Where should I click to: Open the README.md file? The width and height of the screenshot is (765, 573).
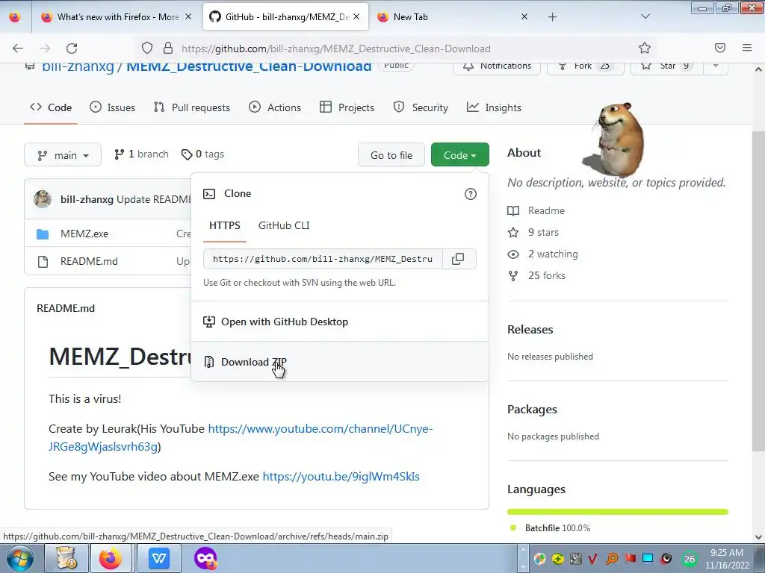click(90, 261)
